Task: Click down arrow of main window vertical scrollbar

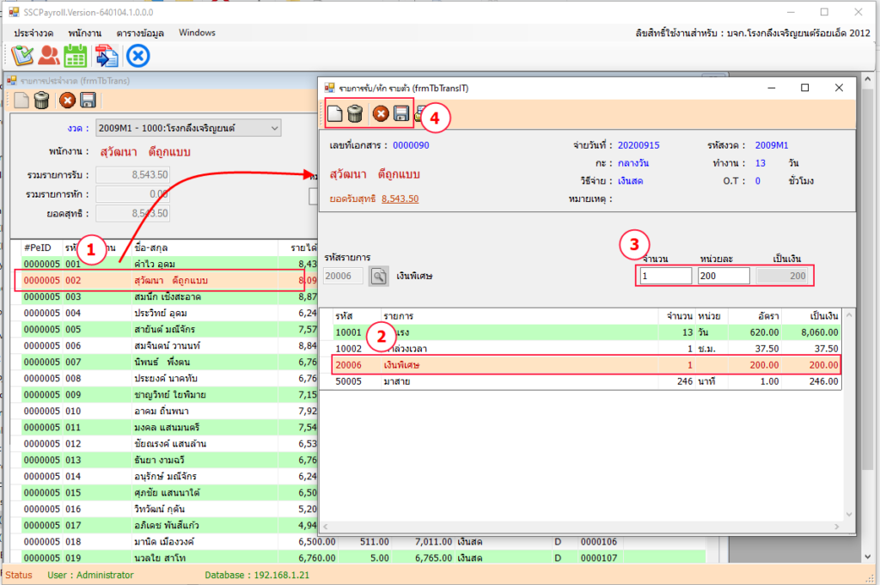Action: 868,557
